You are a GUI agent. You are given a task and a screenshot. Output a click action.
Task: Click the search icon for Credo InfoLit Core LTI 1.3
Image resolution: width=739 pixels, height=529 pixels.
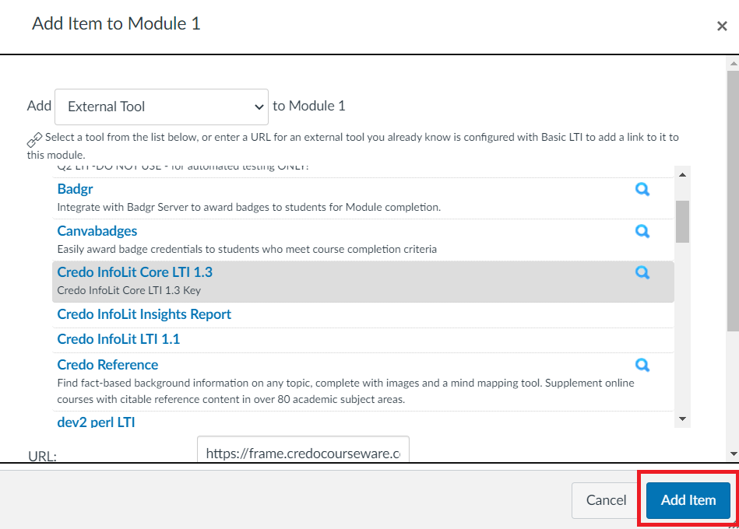coord(642,272)
